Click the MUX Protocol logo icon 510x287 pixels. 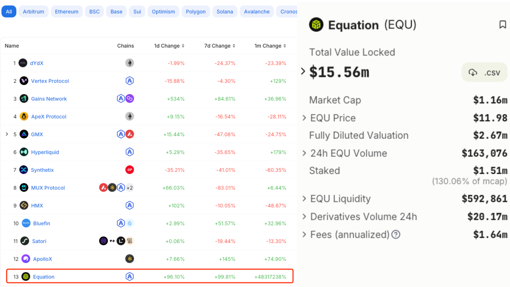tap(24, 188)
